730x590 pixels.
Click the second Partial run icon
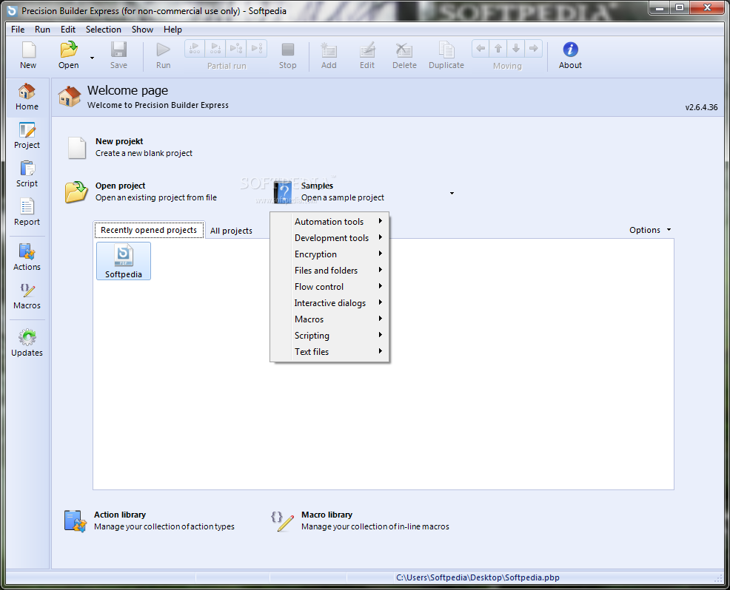tap(215, 48)
